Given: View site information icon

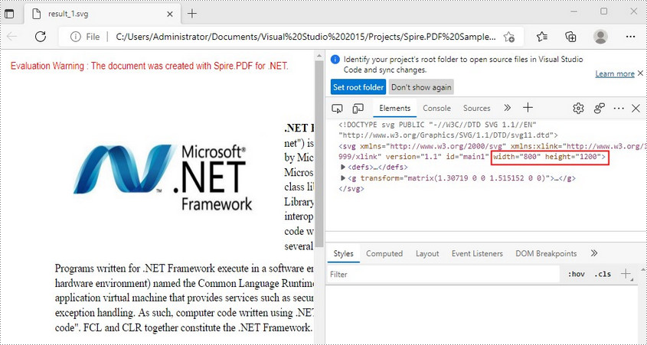Looking at the screenshot, I should [x=76, y=37].
